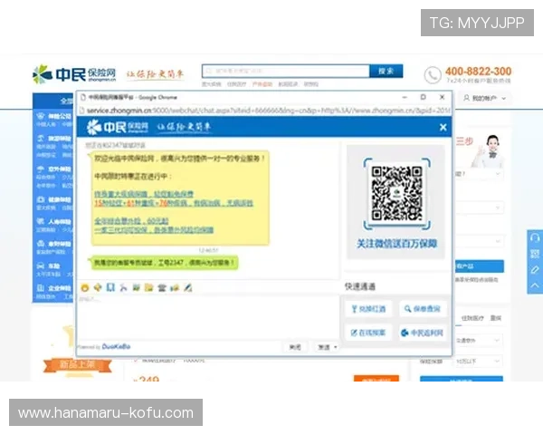Click the top-left quick channel button with trophy icon
This screenshot has height=435, width=543.
[368, 309]
